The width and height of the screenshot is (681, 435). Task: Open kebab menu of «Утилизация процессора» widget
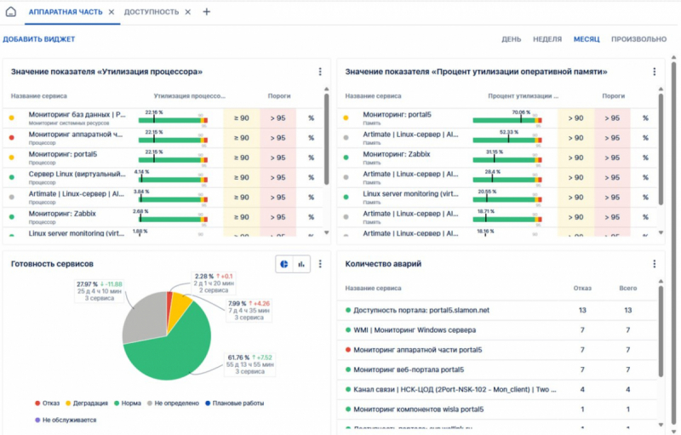click(x=320, y=72)
